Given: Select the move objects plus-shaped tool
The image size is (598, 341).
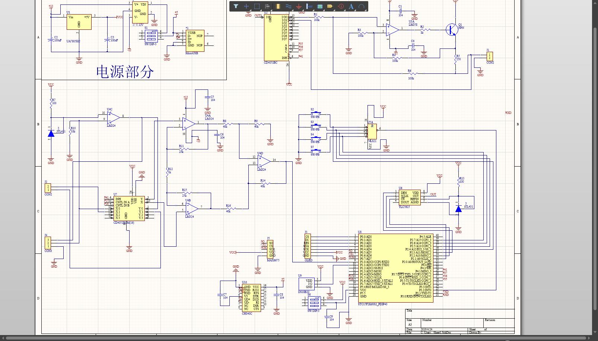Looking at the screenshot, I should pos(246,6).
